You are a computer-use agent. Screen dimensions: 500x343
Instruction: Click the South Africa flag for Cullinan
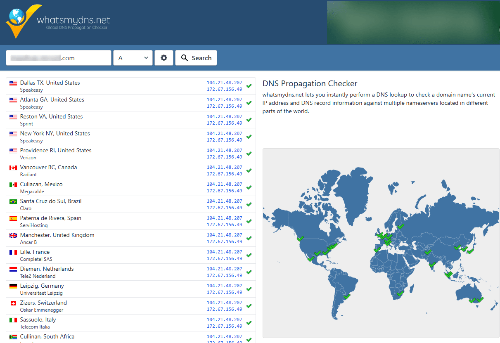(x=13, y=337)
